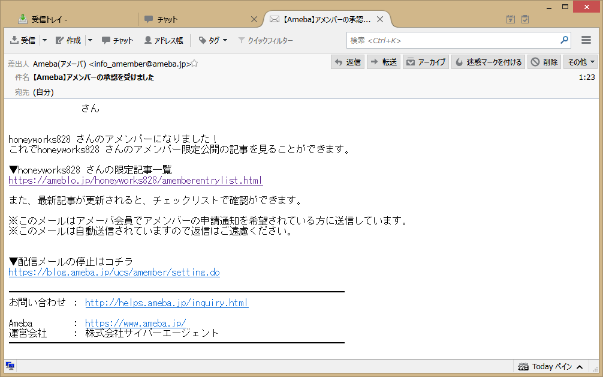The image size is (603, 377).
Task: Expand the その他 more actions menu
Action: pos(581,62)
